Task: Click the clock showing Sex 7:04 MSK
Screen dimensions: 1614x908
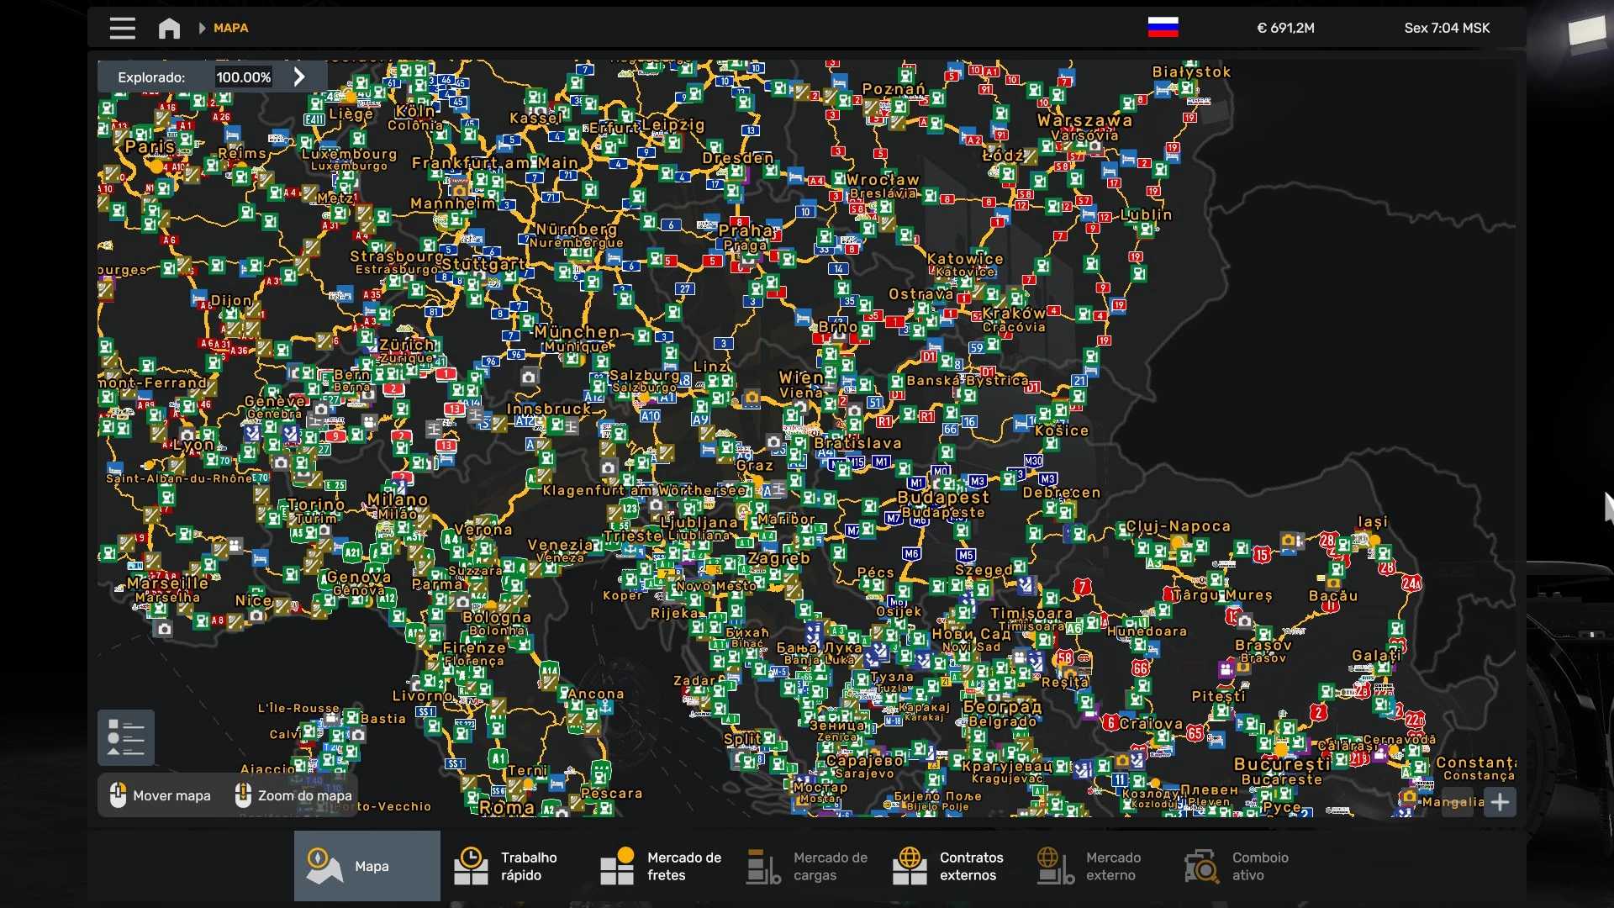Action: [x=1446, y=28]
